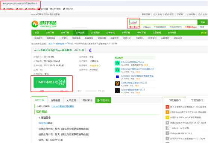The height and width of the screenshot is (143, 208).
Task: Click the QR code icon on download button
Action: 62,82
